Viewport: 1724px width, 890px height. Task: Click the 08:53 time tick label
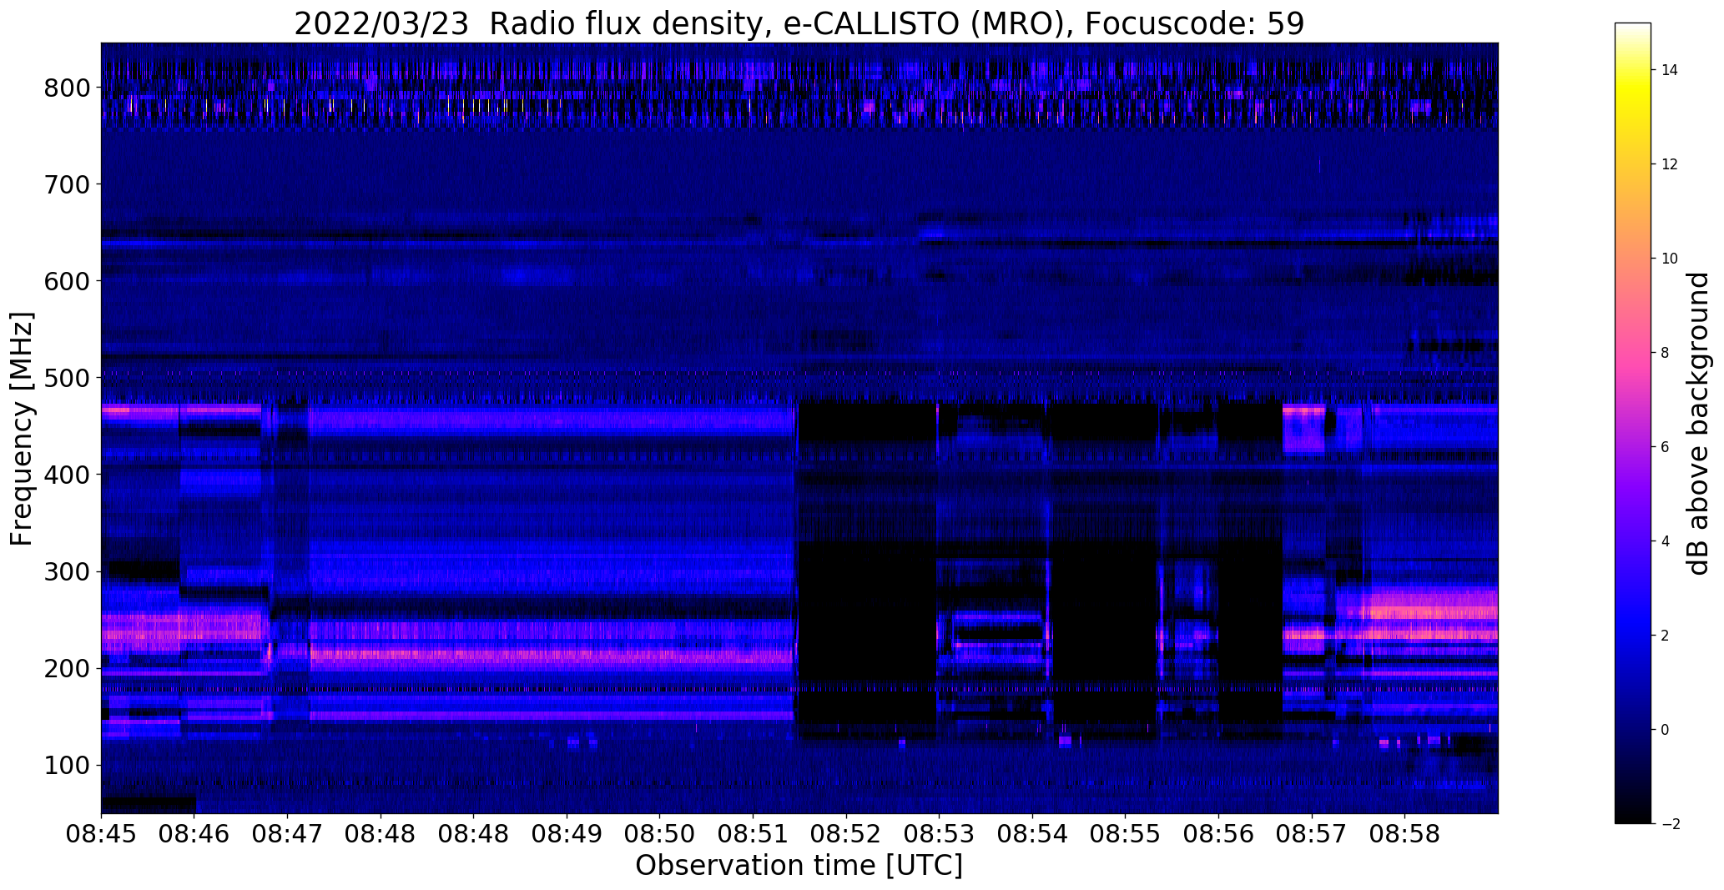tap(940, 836)
